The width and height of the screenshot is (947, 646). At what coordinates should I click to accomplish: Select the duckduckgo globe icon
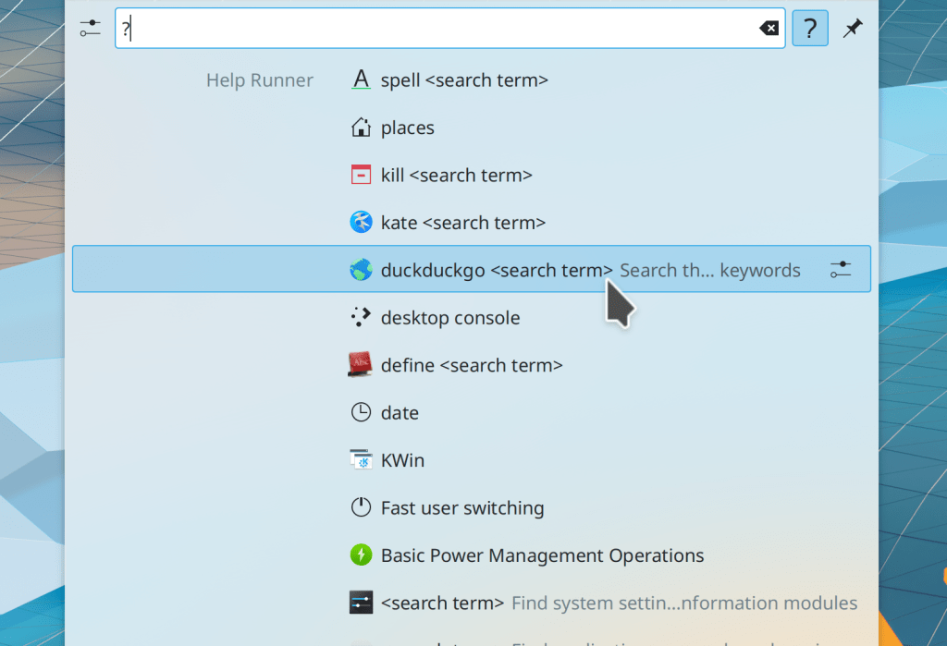point(361,270)
